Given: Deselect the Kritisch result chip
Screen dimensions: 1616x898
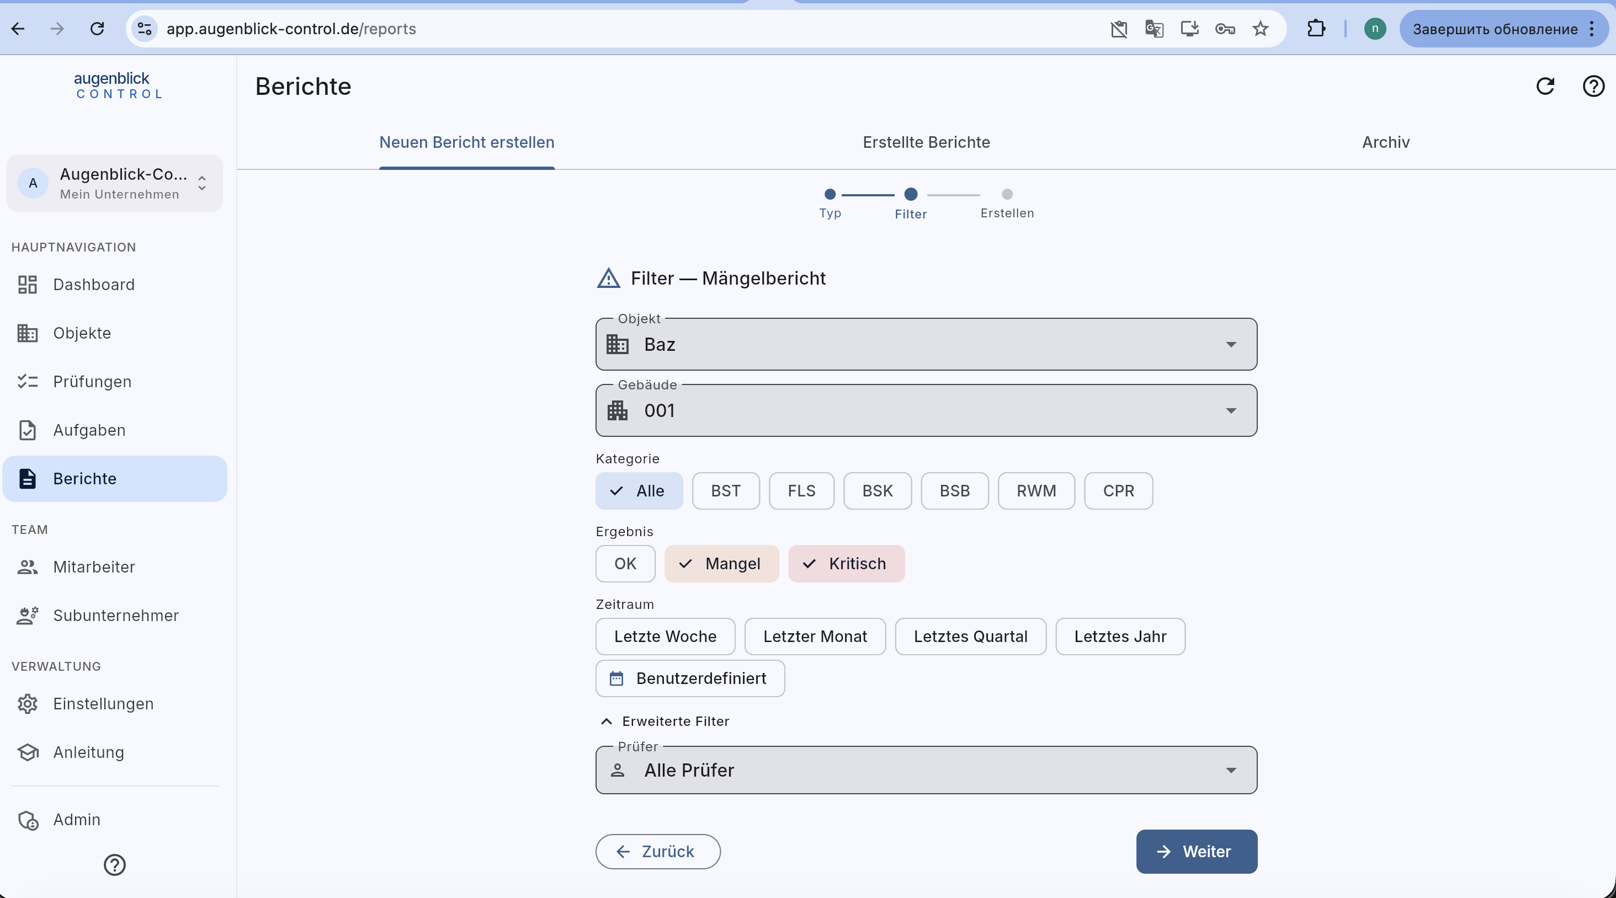Looking at the screenshot, I should pyautogui.click(x=846, y=564).
